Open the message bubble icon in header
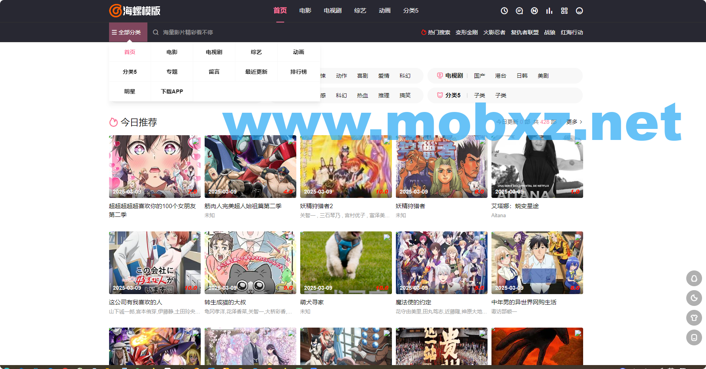This screenshot has width=706, height=369. click(x=519, y=11)
